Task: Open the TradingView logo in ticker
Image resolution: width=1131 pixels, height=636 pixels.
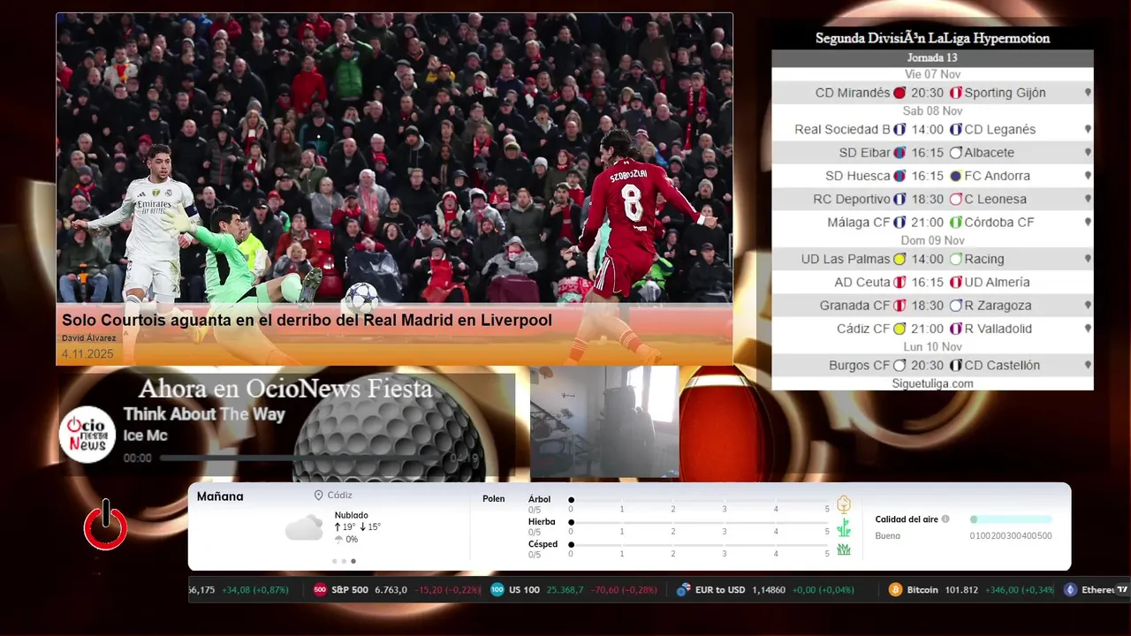Action: point(1122,590)
